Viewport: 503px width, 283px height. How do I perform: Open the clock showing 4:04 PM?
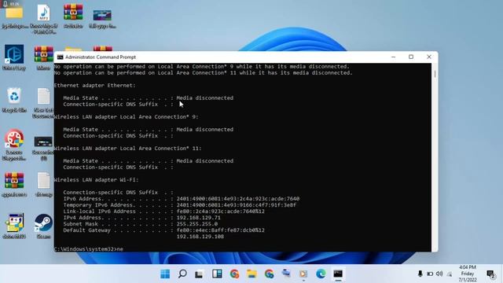pyautogui.click(x=468, y=274)
